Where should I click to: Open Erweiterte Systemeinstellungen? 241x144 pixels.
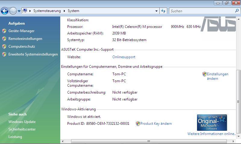[33, 54]
